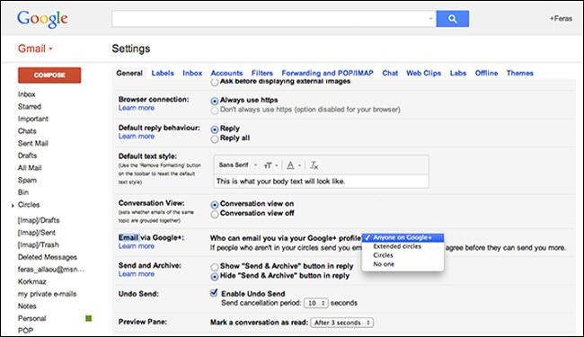Open Learn more under Email via Google+
Viewport: 584px width, 337px height.
(x=137, y=246)
